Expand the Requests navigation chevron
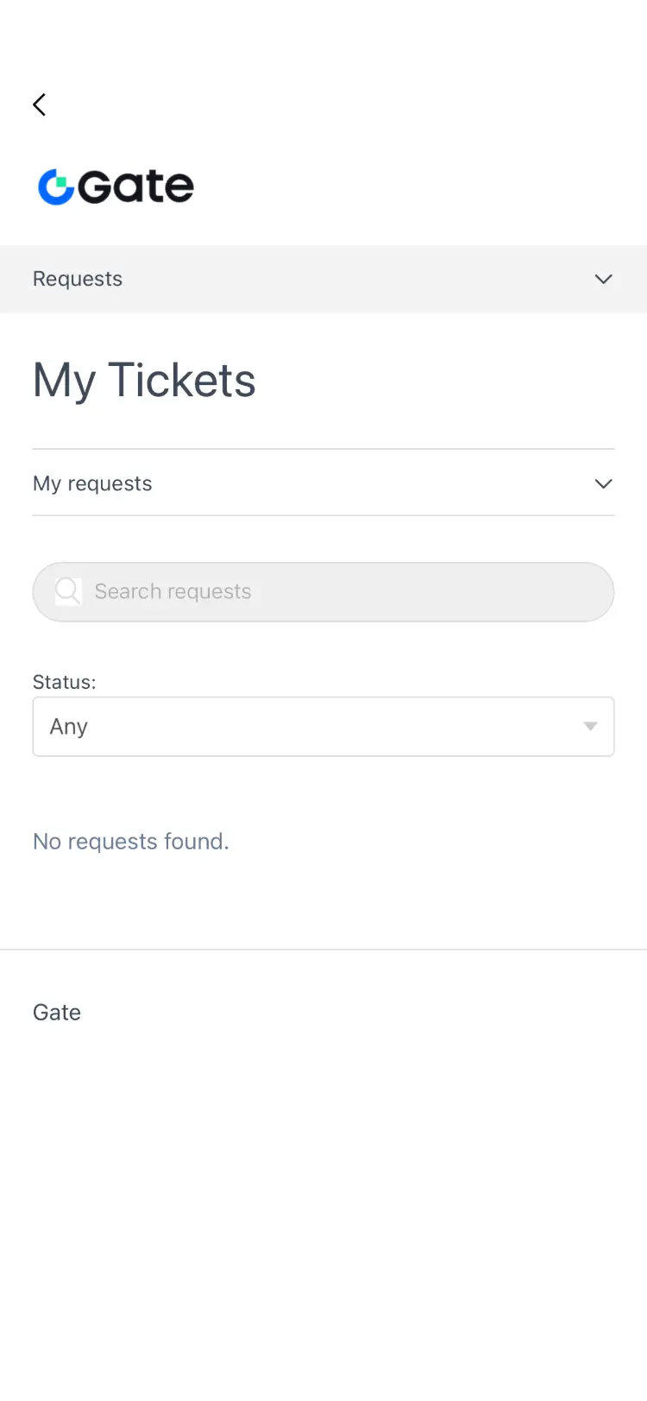647x1401 pixels. (603, 279)
